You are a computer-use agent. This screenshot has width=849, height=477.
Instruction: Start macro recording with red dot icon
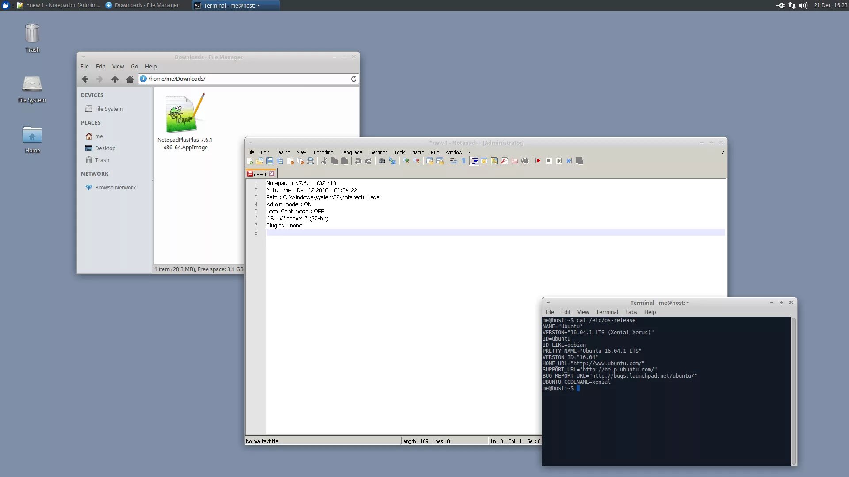pyautogui.click(x=539, y=161)
